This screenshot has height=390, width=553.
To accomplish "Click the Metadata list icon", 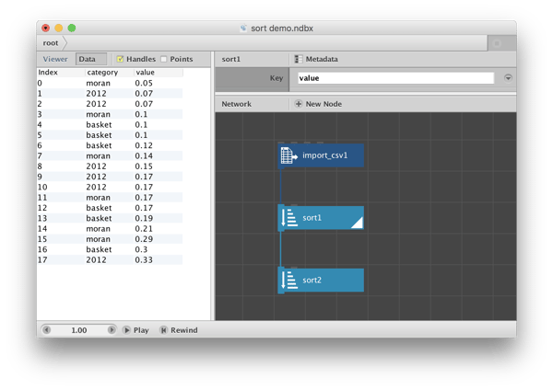I will [x=299, y=59].
